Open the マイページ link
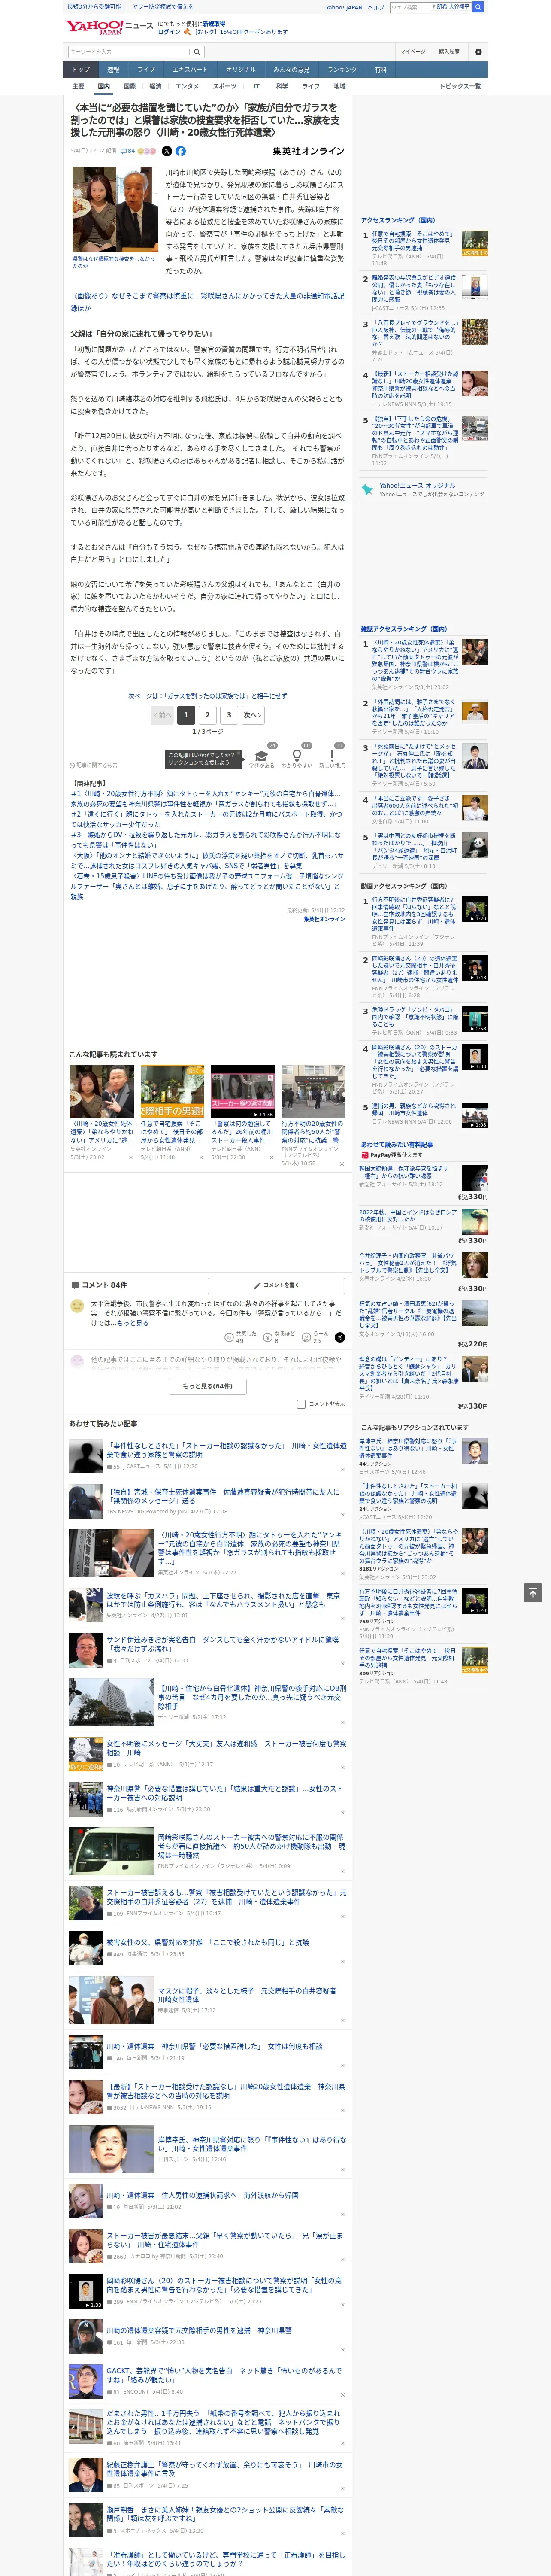The width and height of the screenshot is (551, 2576). pos(413,52)
